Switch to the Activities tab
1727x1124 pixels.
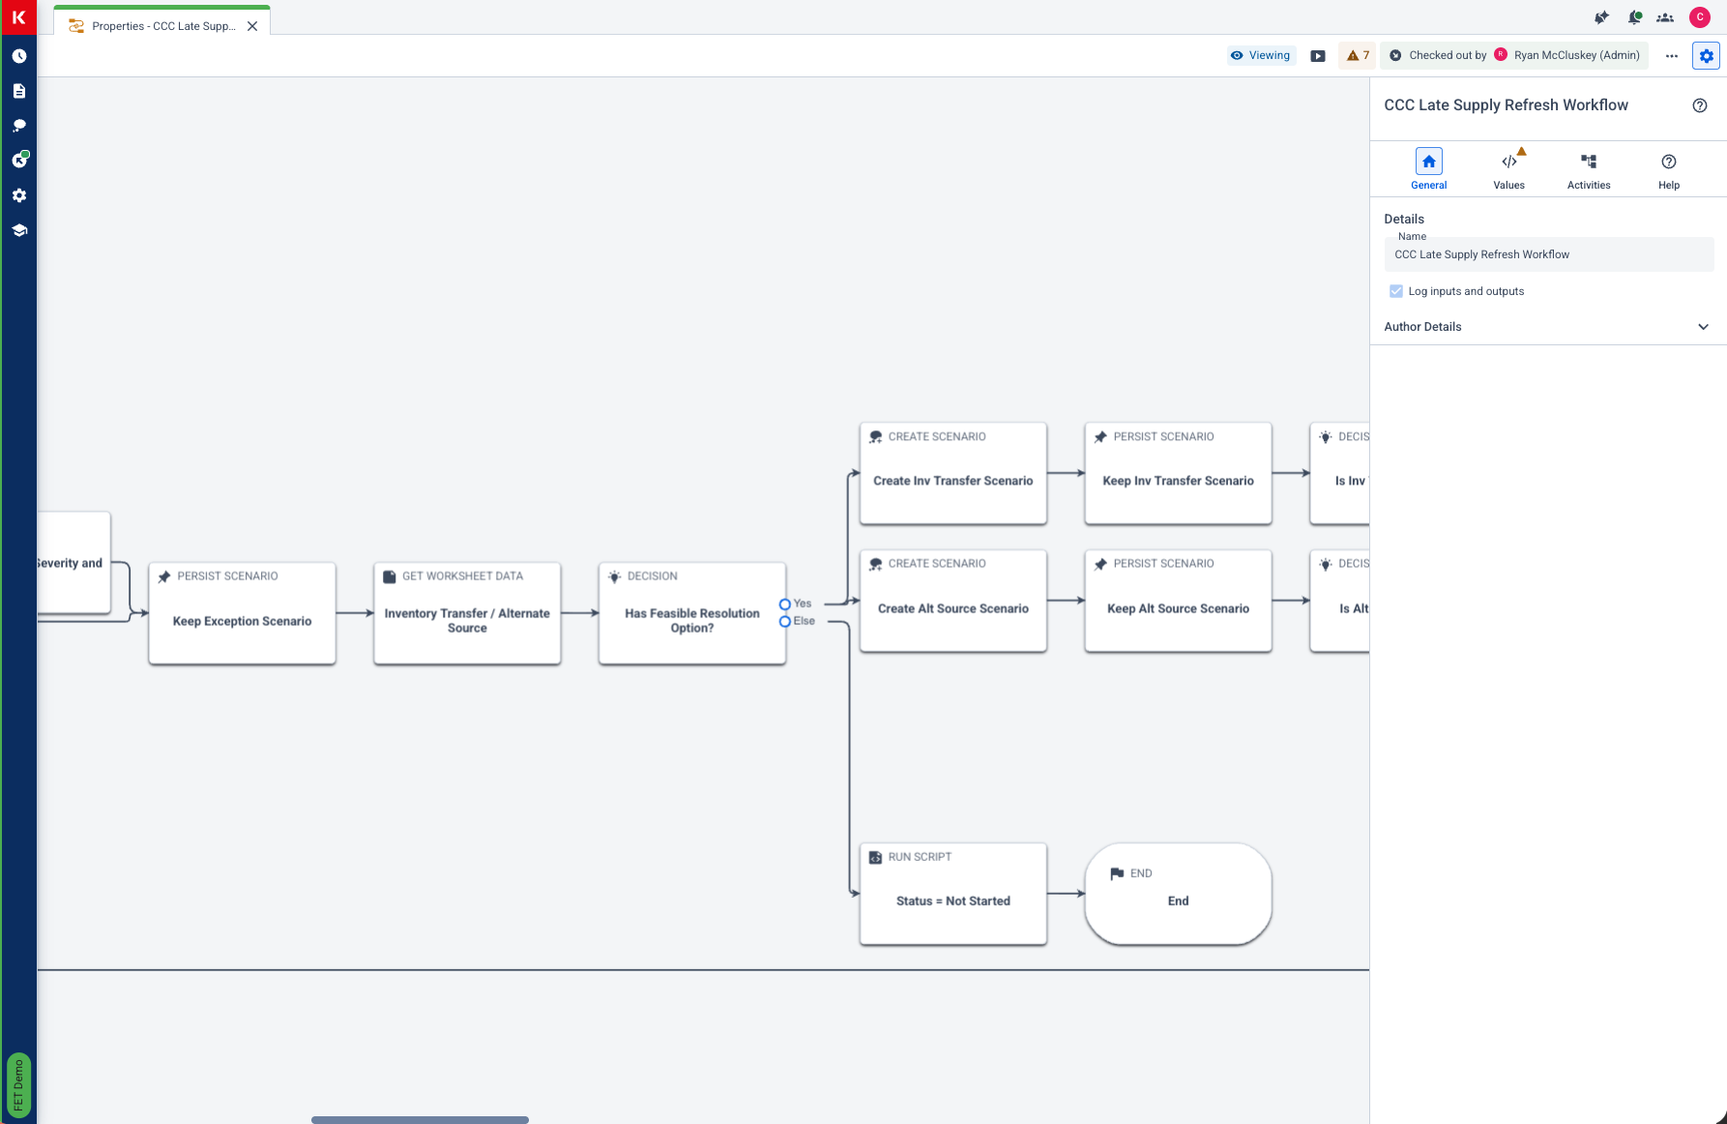[1588, 169]
